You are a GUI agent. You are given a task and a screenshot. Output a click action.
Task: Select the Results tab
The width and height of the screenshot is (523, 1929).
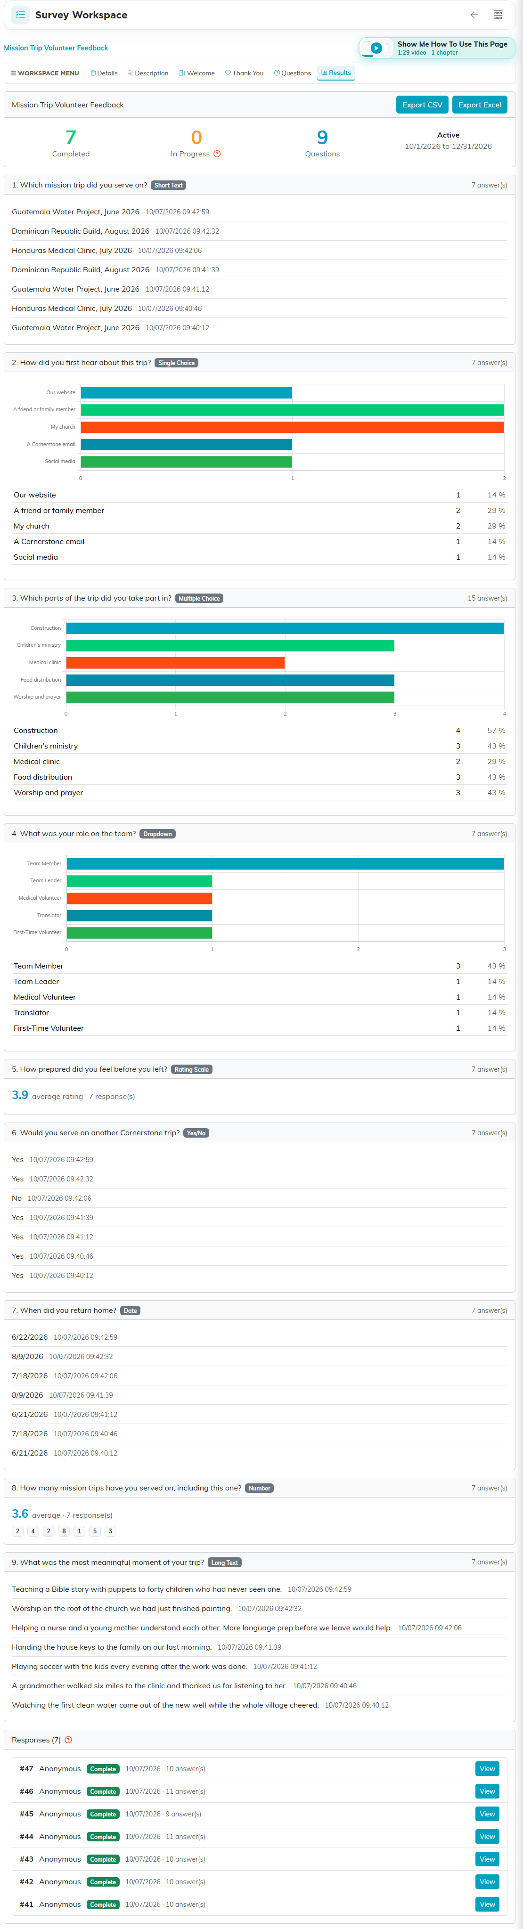coord(335,73)
